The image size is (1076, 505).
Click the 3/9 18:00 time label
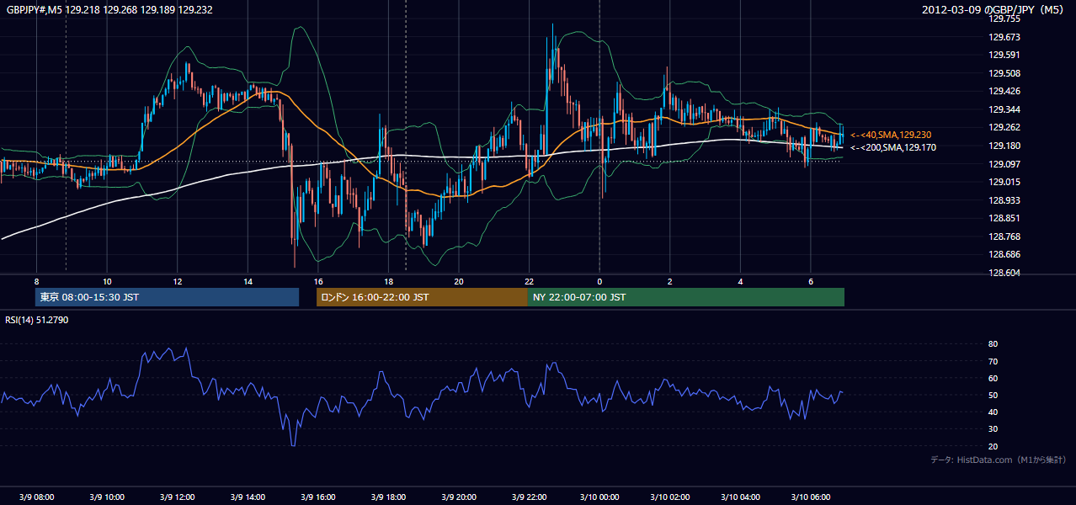point(388,497)
